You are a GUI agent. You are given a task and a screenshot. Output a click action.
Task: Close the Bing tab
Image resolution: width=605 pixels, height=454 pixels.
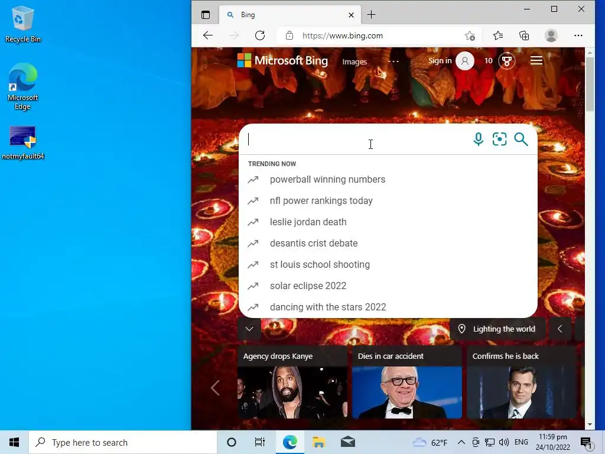[351, 15]
